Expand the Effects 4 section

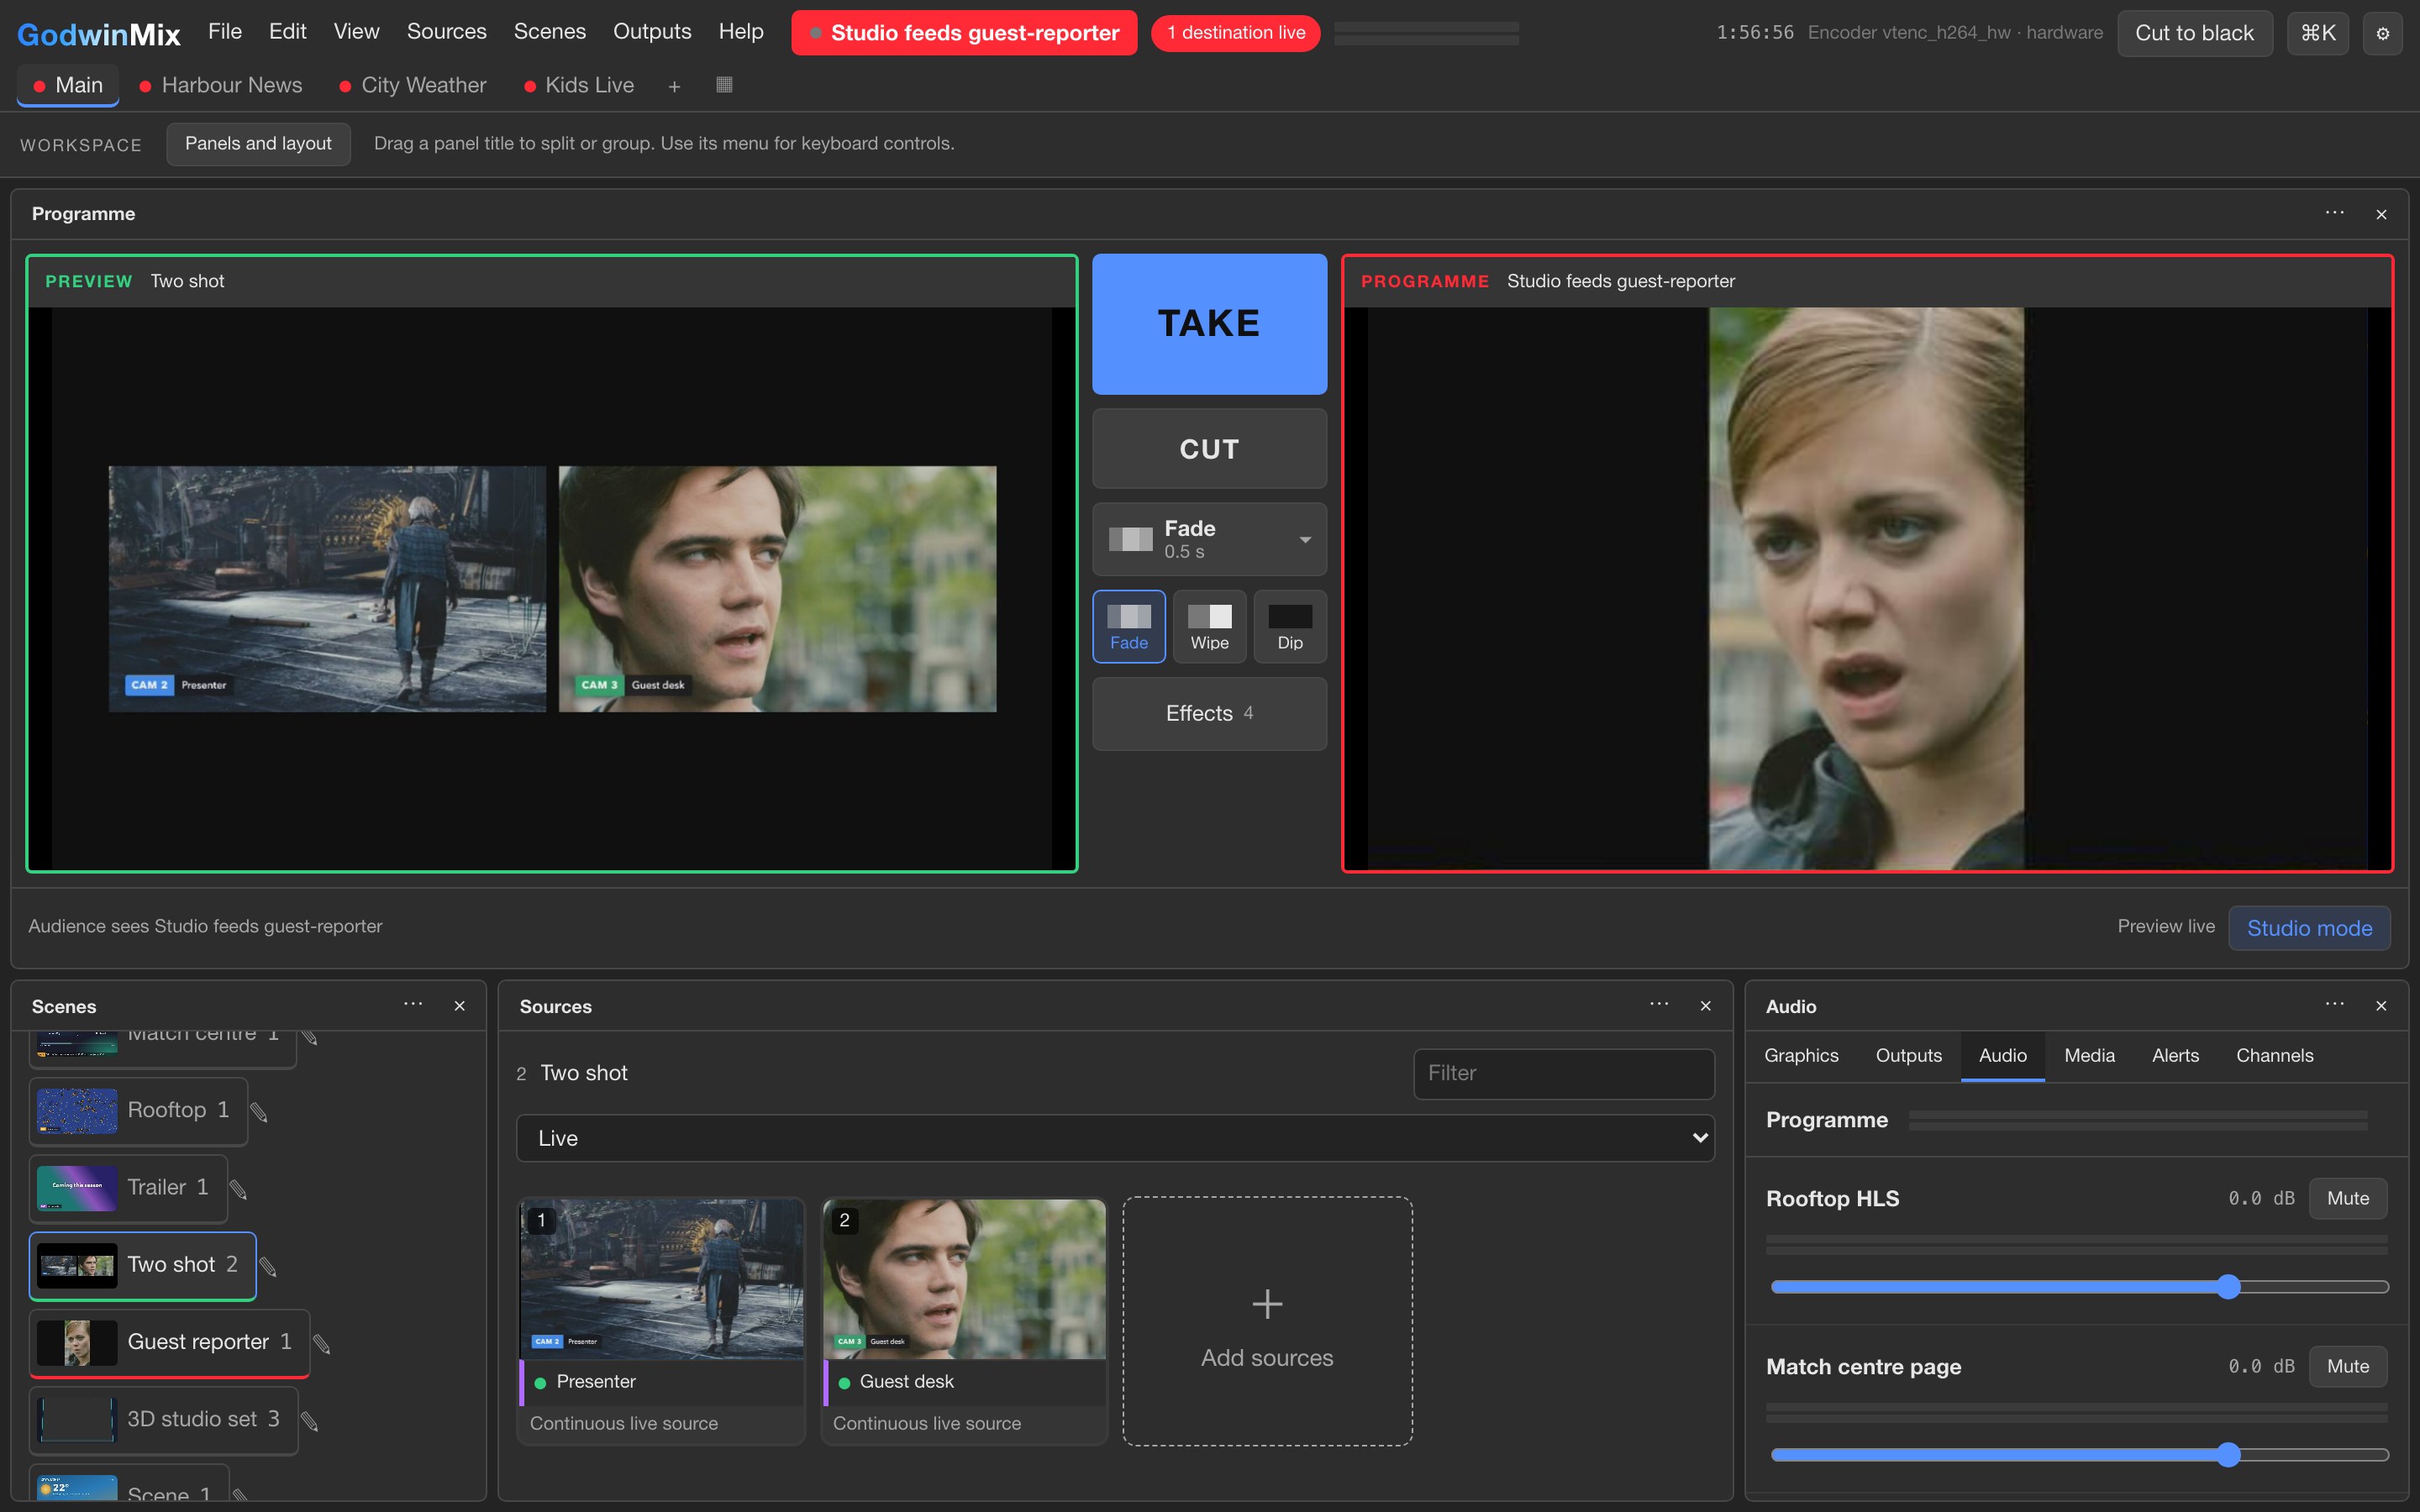click(x=1209, y=713)
